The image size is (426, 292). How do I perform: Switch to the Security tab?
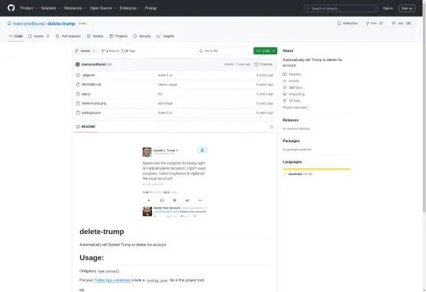142,36
